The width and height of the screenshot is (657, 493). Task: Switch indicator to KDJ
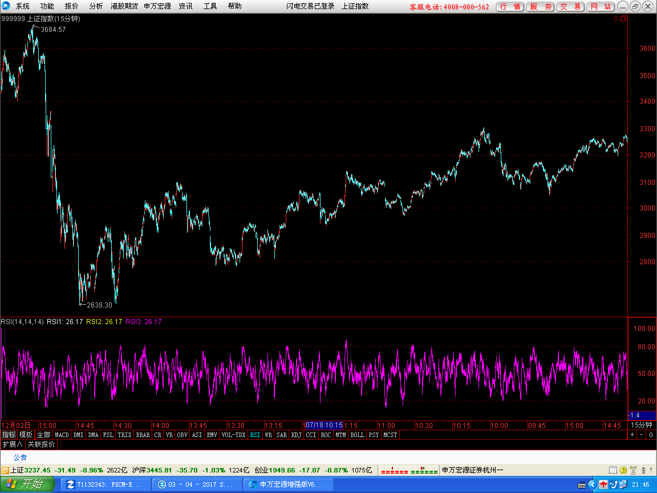point(296,435)
